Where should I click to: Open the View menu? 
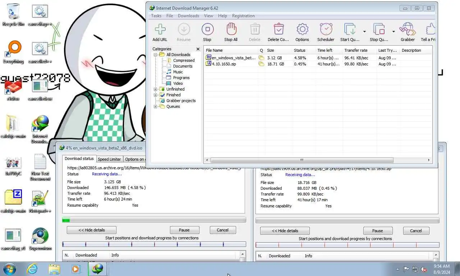(x=208, y=16)
